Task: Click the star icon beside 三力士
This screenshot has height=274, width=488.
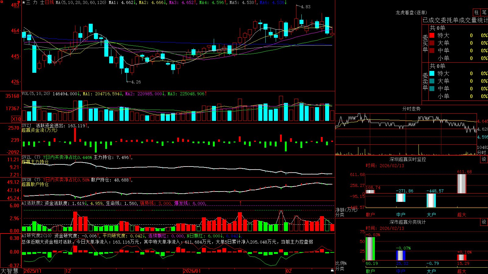Action: click(23, 2)
